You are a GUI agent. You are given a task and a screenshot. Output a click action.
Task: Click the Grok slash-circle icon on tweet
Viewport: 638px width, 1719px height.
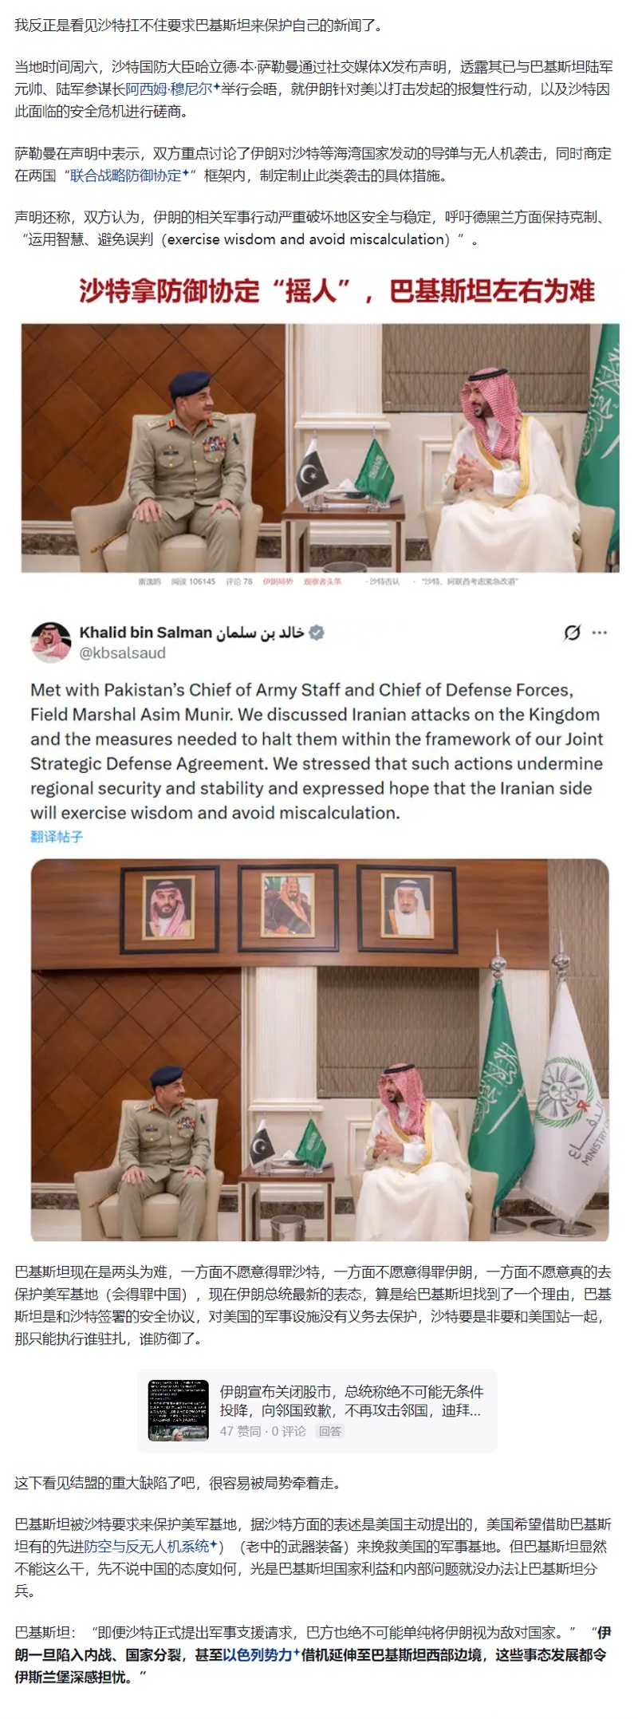[572, 633]
